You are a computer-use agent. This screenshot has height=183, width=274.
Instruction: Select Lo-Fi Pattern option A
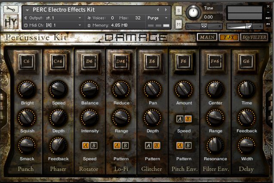[x=117, y=146]
